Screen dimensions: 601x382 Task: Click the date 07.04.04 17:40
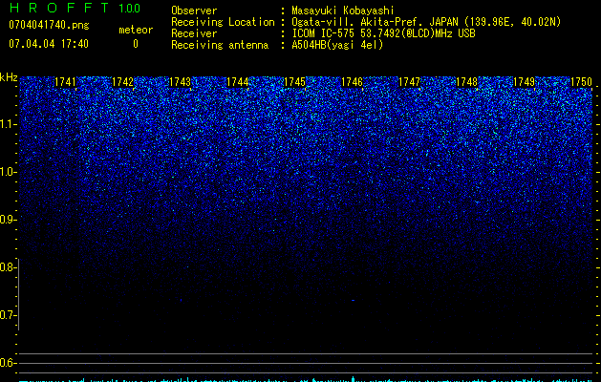[49, 44]
